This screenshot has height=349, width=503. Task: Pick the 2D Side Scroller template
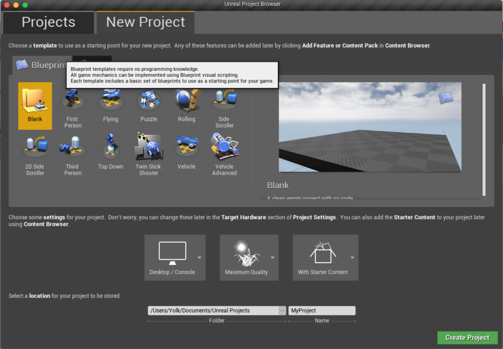pos(35,155)
